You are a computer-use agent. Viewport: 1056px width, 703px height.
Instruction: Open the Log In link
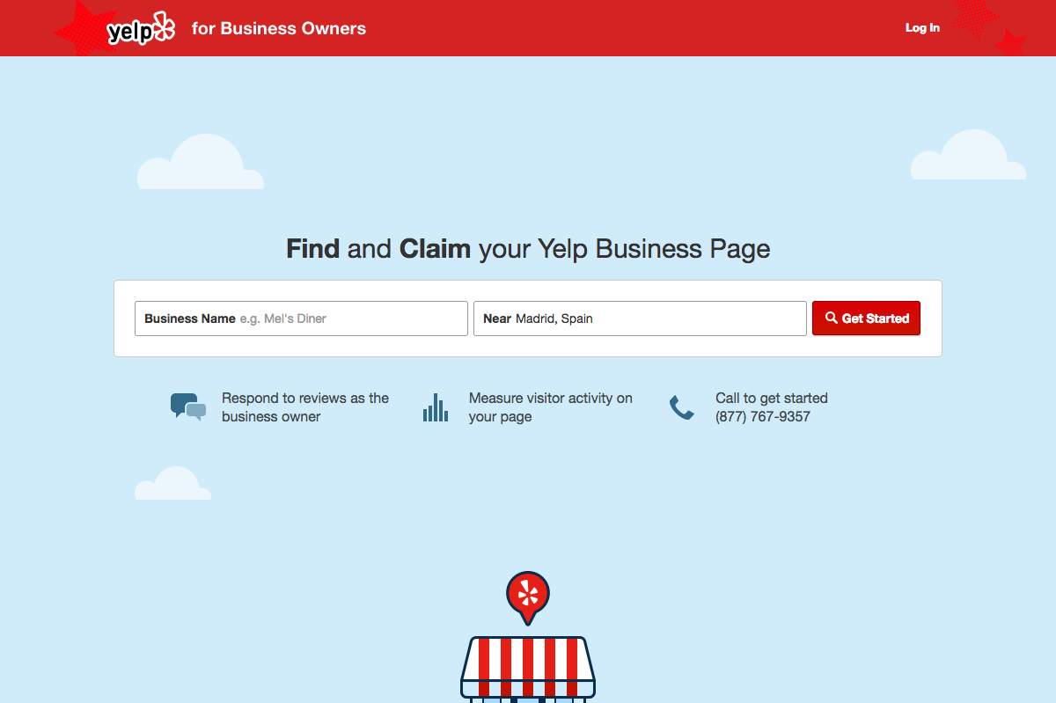(x=922, y=28)
